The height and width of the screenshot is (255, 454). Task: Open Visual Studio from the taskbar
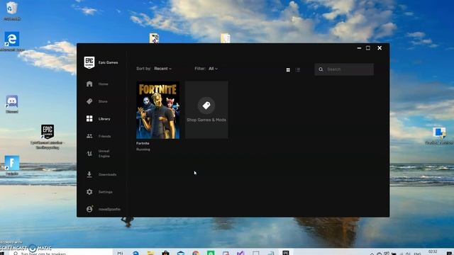pos(240,253)
